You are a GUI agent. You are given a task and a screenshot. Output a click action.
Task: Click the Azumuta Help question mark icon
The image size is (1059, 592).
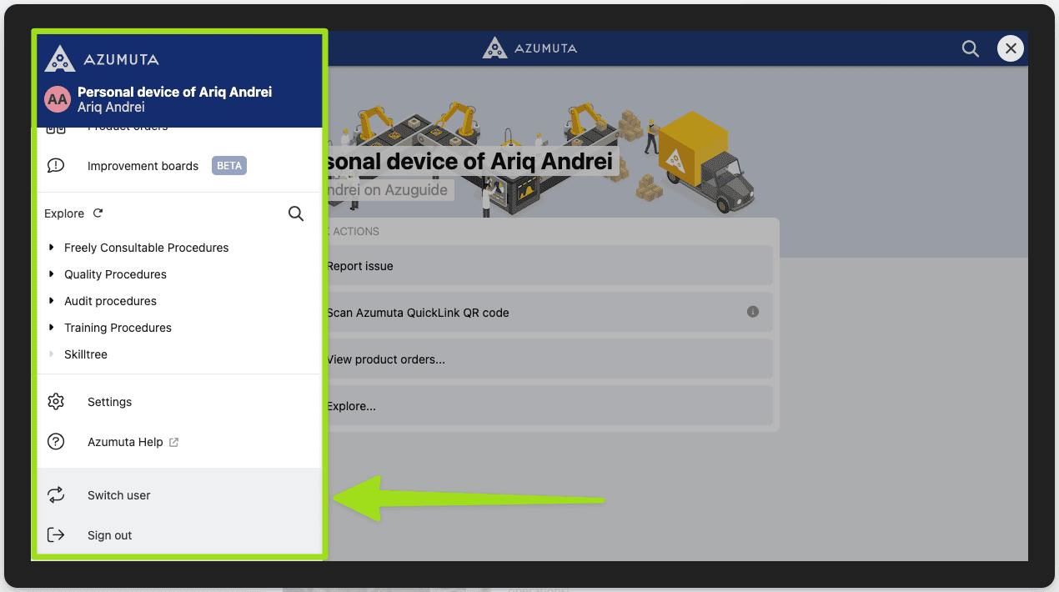pos(56,442)
